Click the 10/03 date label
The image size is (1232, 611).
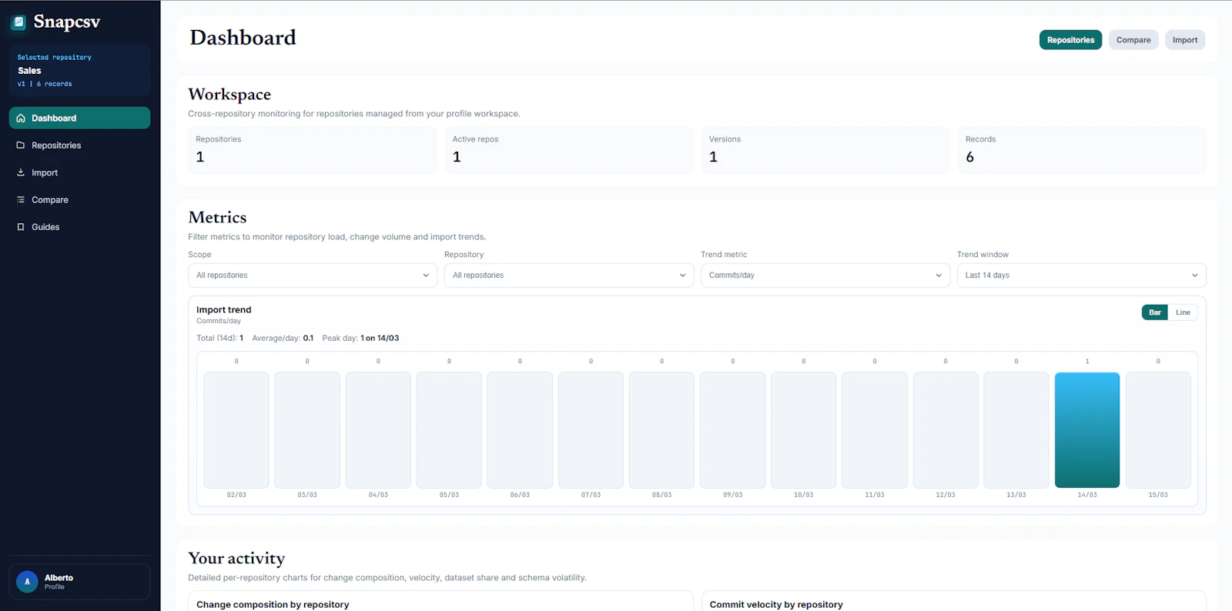click(x=804, y=495)
